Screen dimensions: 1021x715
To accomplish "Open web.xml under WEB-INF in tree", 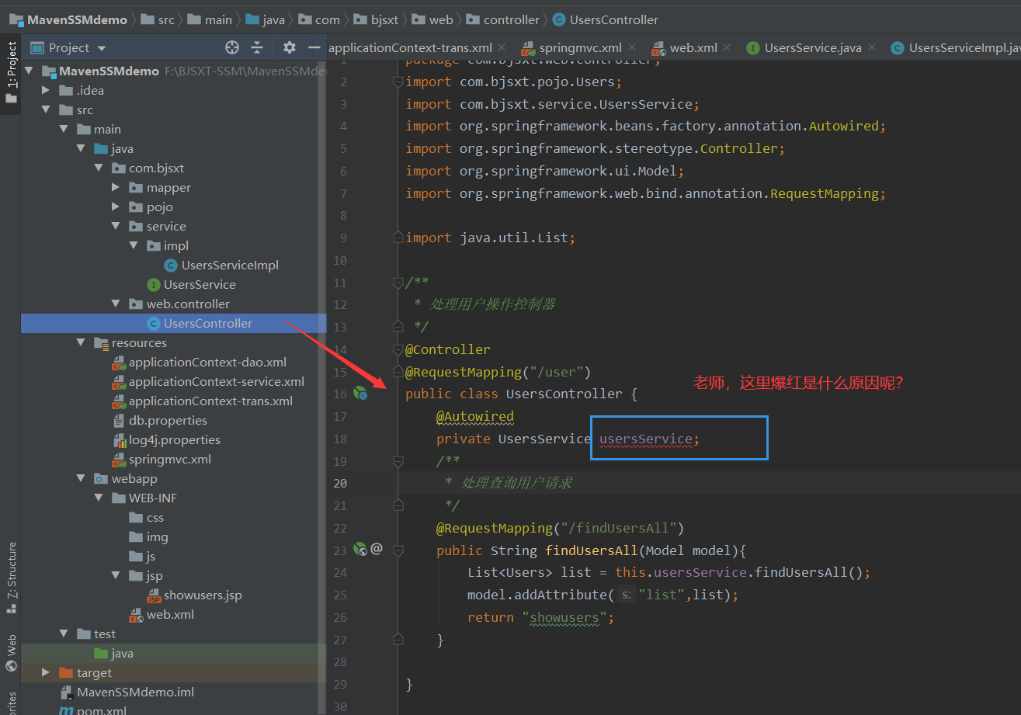I will (x=161, y=614).
